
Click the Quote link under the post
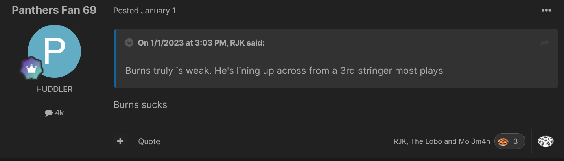coord(149,141)
